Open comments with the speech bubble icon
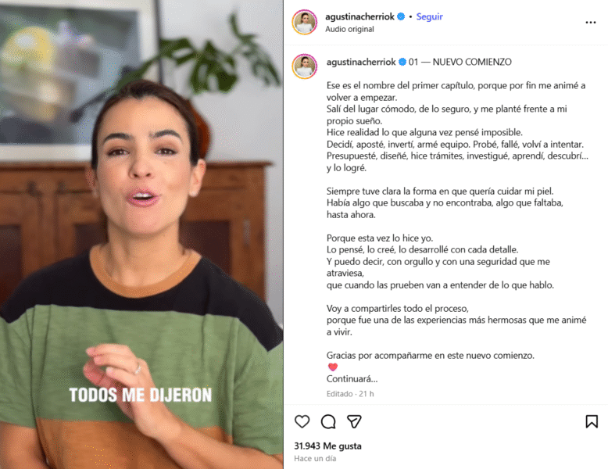This screenshot has width=608, height=469. (x=328, y=421)
